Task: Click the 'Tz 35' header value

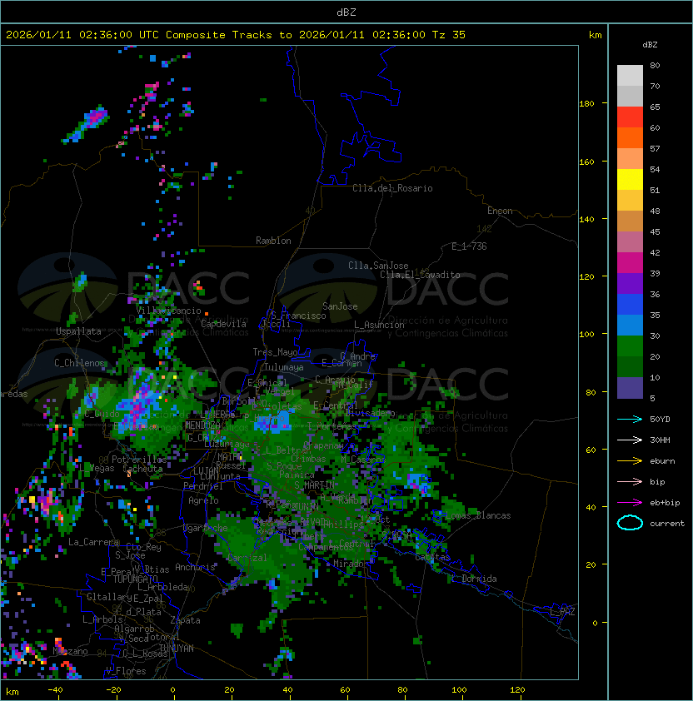Action: pyautogui.click(x=449, y=35)
